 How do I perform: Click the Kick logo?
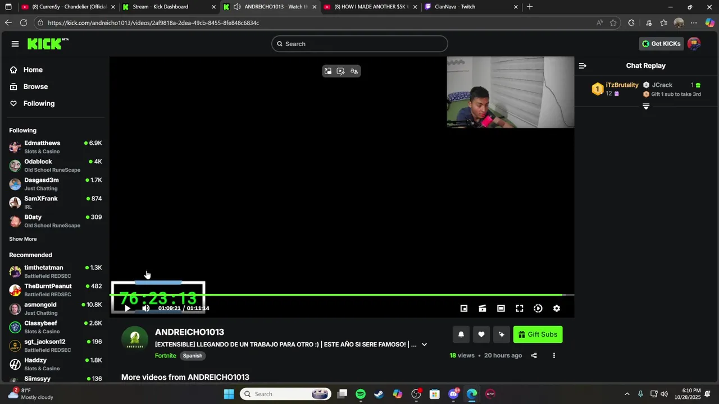point(48,44)
